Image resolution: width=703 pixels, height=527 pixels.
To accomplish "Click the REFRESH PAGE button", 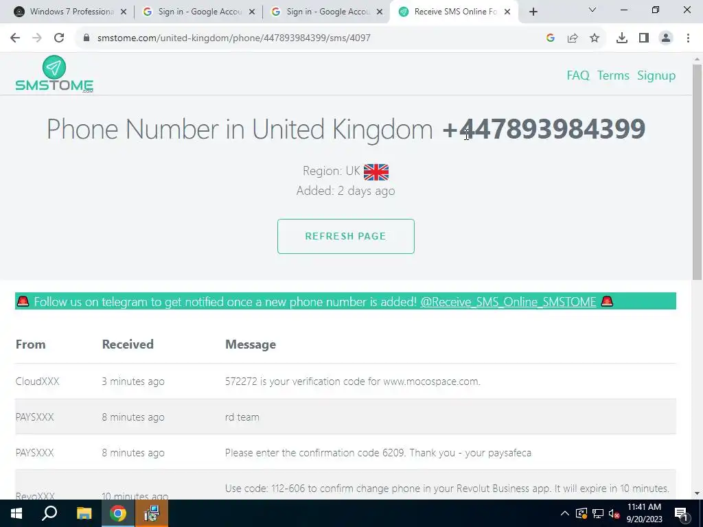I will (346, 236).
